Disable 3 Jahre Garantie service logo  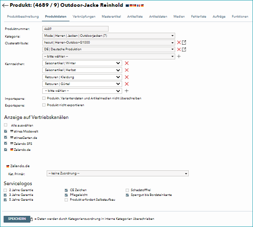click(x=5, y=195)
